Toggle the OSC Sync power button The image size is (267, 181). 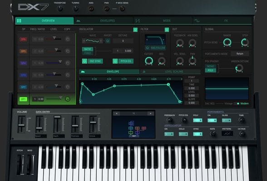[x=84, y=61]
